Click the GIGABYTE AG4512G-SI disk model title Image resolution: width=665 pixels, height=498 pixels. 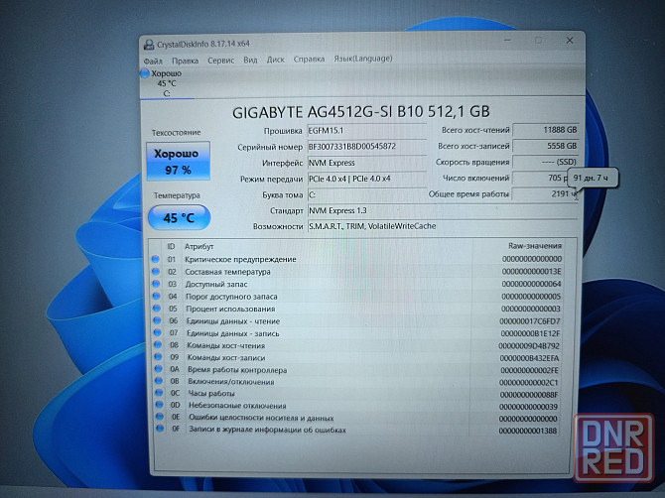coord(361,112)
